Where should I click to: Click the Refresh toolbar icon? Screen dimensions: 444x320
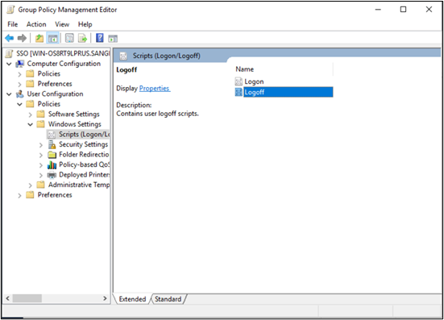pyautogui.click(x=69, y=38)
